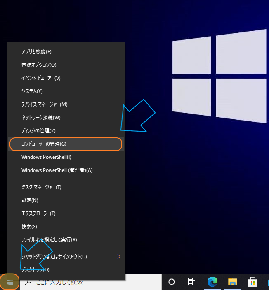Launch デバイス マネージャー(M)

tap(66, 104)
